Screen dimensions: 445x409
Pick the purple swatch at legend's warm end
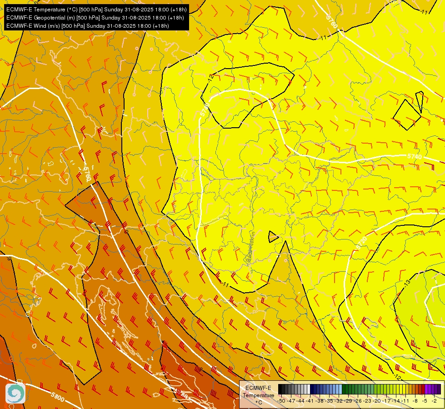click(x=439, y=389)
